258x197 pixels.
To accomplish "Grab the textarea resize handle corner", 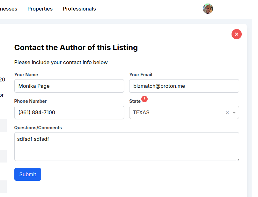I will [x=237, y=159].
